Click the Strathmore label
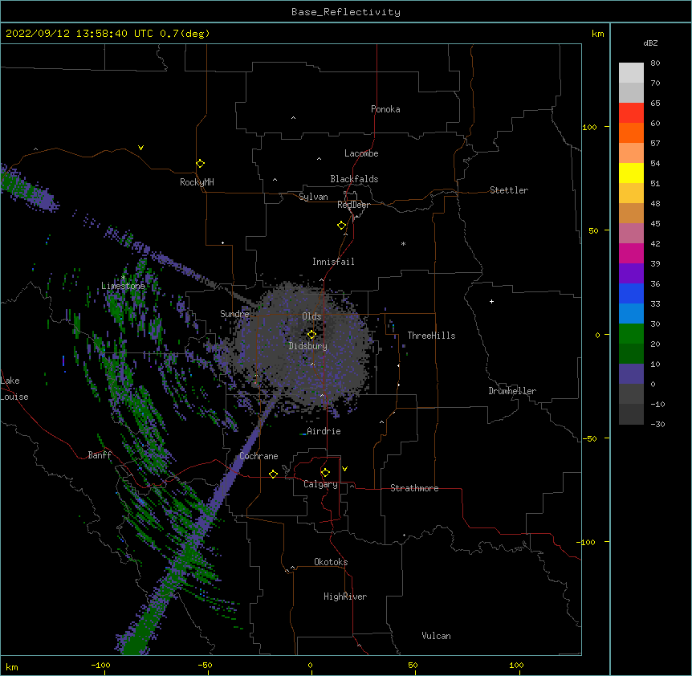 coord(414,488)
